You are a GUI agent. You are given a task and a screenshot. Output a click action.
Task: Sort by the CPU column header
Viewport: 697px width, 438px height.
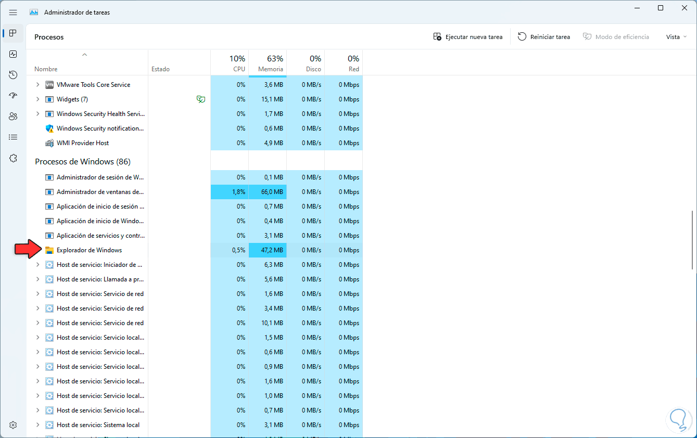(x=230, y=62)
